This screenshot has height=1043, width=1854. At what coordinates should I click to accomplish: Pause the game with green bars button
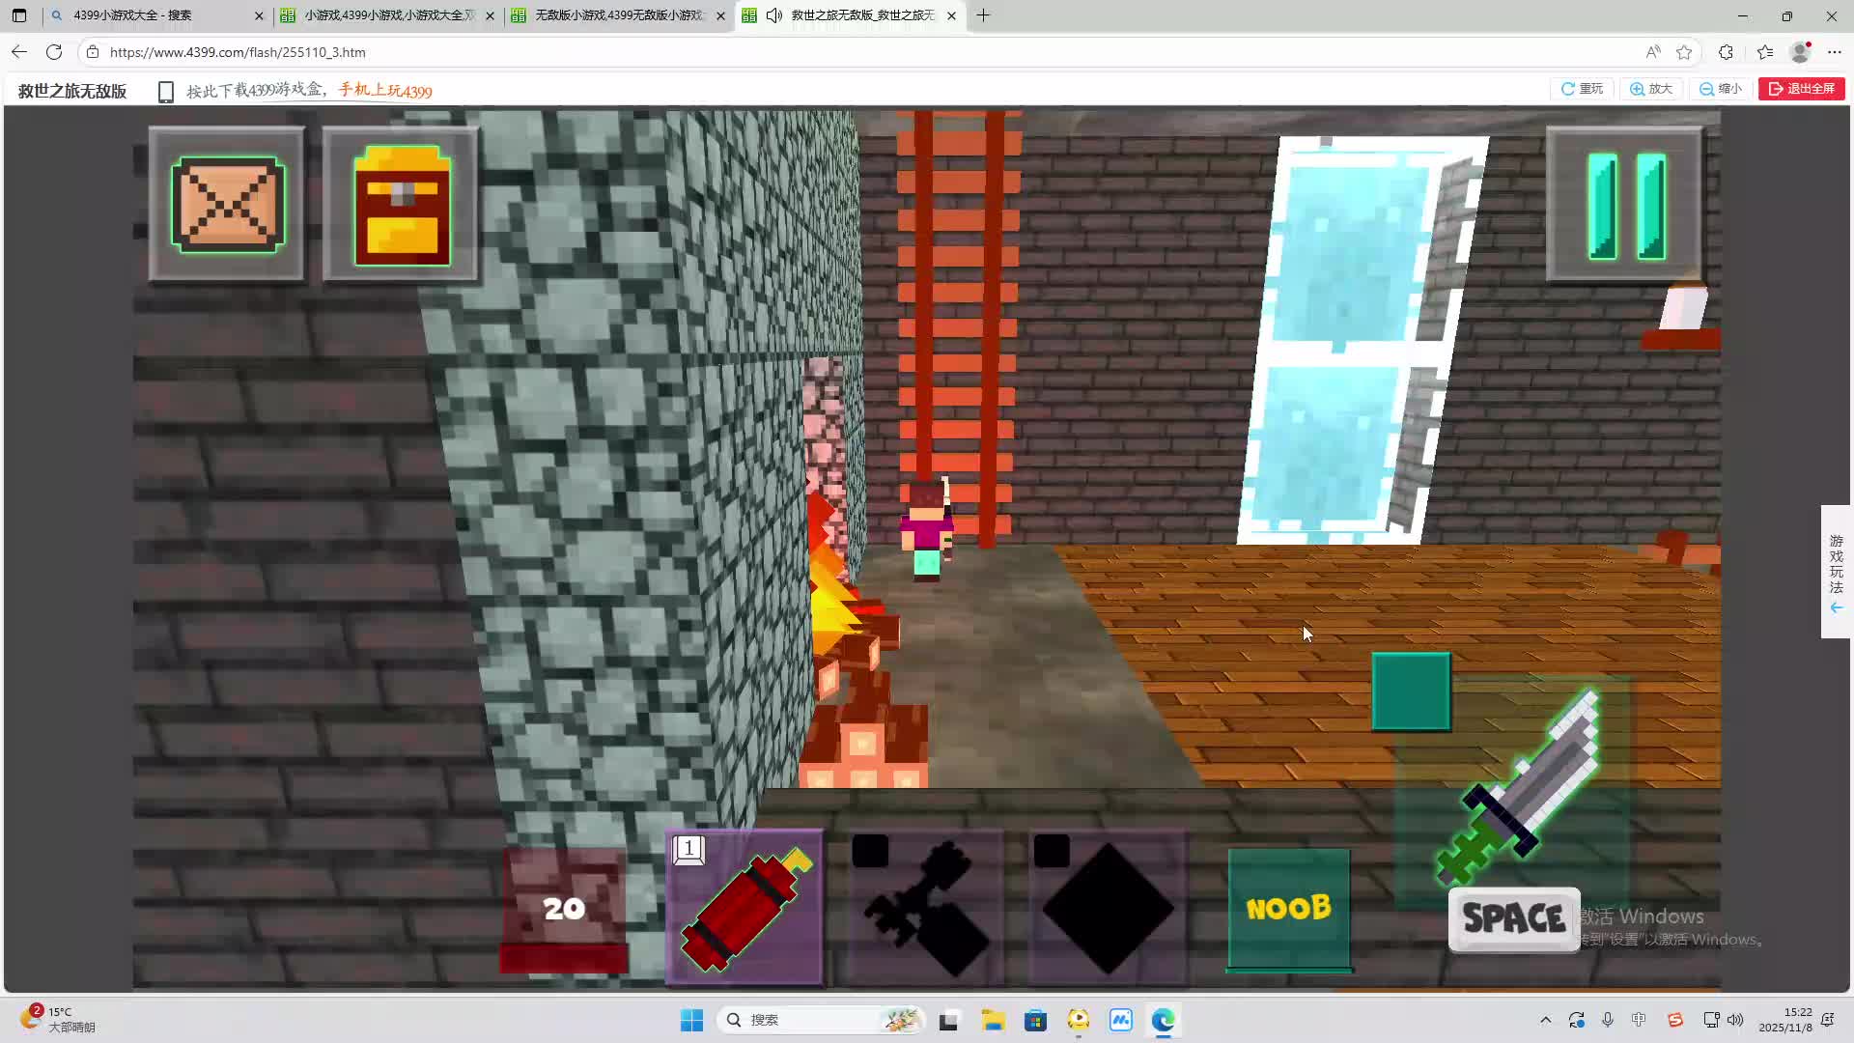1625,205
